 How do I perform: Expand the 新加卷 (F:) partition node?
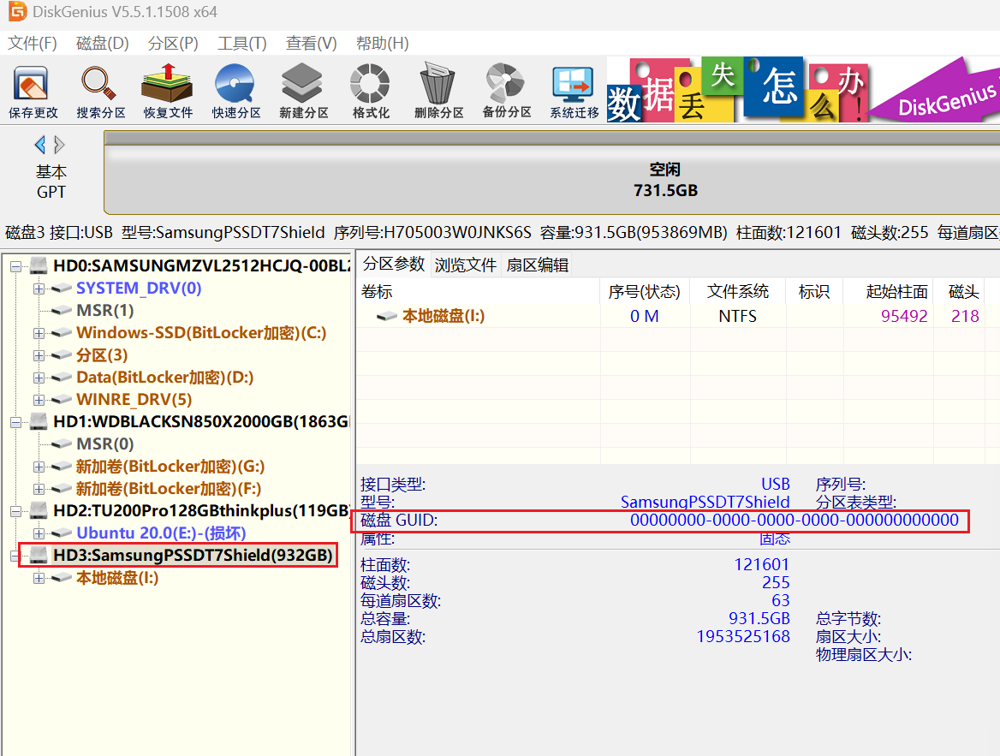pyautogui.click(x=39, y=490)
